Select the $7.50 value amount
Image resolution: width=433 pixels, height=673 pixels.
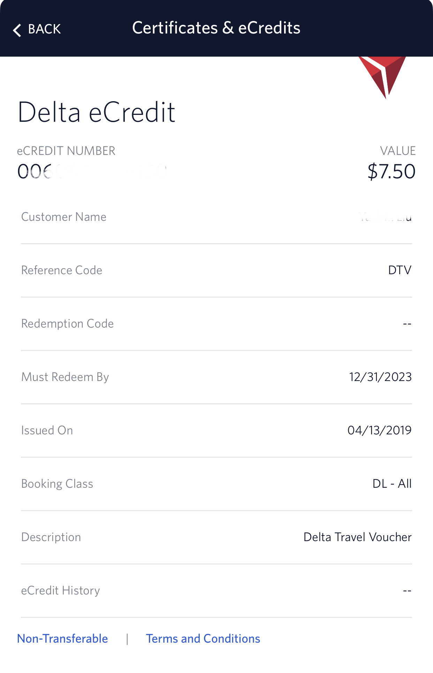391,171
